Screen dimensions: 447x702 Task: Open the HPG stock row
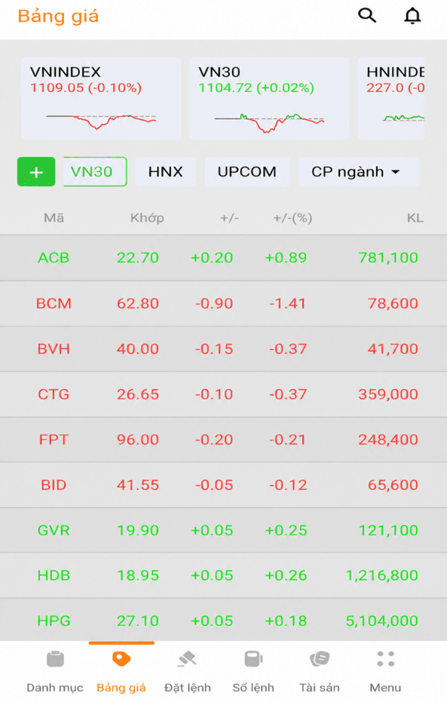223,621
